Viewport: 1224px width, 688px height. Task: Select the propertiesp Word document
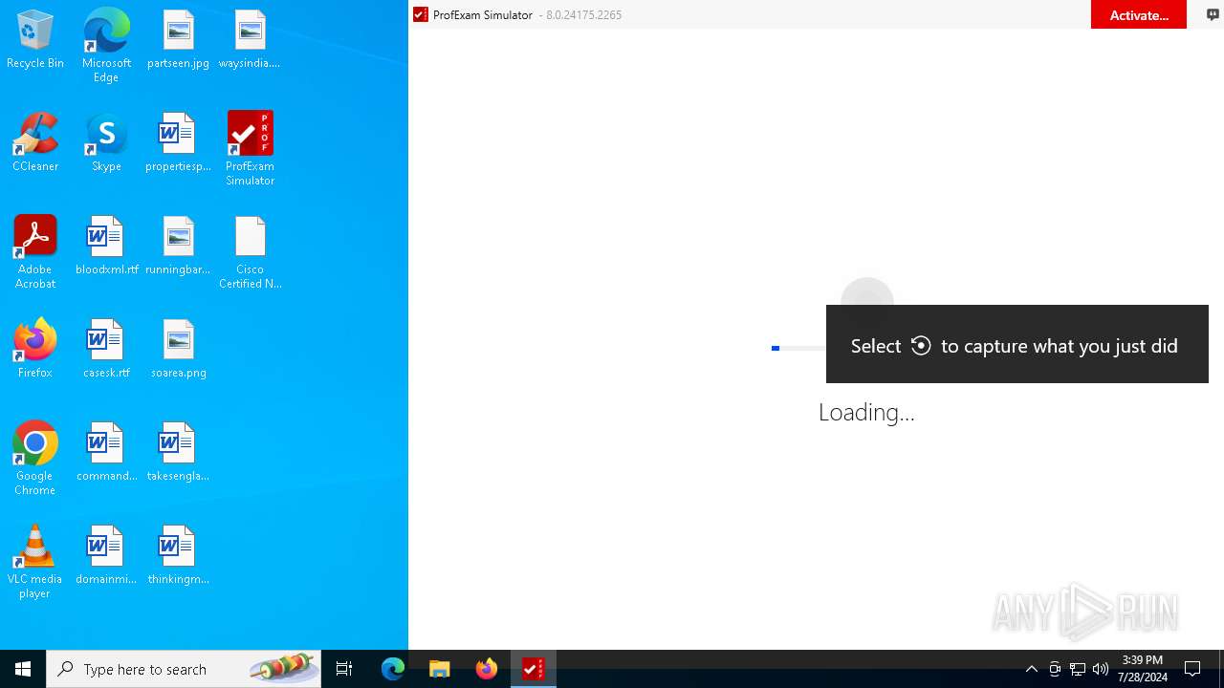tap(178, 143)
